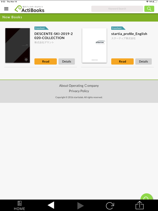Go back with the left arrow
This screenshot has width=158, height=211.
click(x=51, y=205)
